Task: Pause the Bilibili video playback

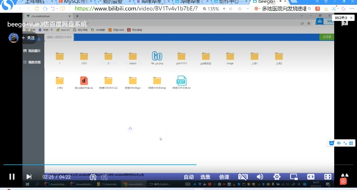Action: pyautogui.click(x=11, y=177)
